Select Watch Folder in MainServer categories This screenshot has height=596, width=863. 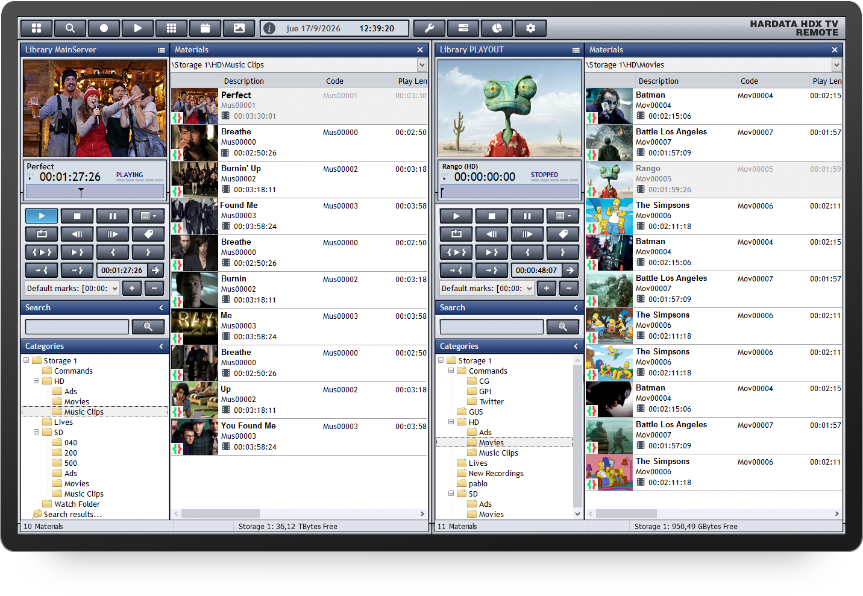[x=77, y=504]
